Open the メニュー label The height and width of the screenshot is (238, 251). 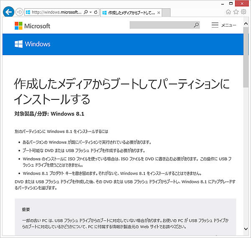pyautogui.click(x=229, y=25)
